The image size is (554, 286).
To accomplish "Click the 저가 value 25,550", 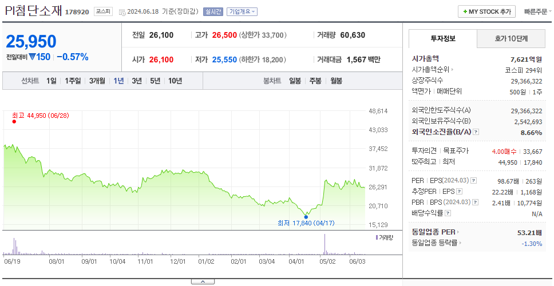I will [224, 59].
